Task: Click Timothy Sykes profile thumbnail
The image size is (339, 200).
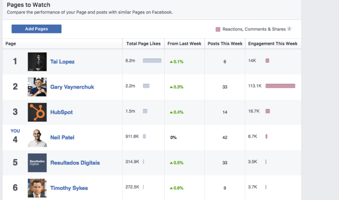Action: [x=37, y=188]
